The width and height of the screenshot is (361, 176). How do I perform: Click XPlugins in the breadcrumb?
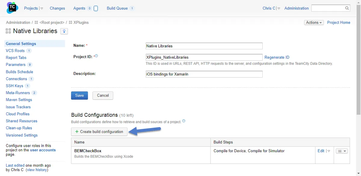81,23
